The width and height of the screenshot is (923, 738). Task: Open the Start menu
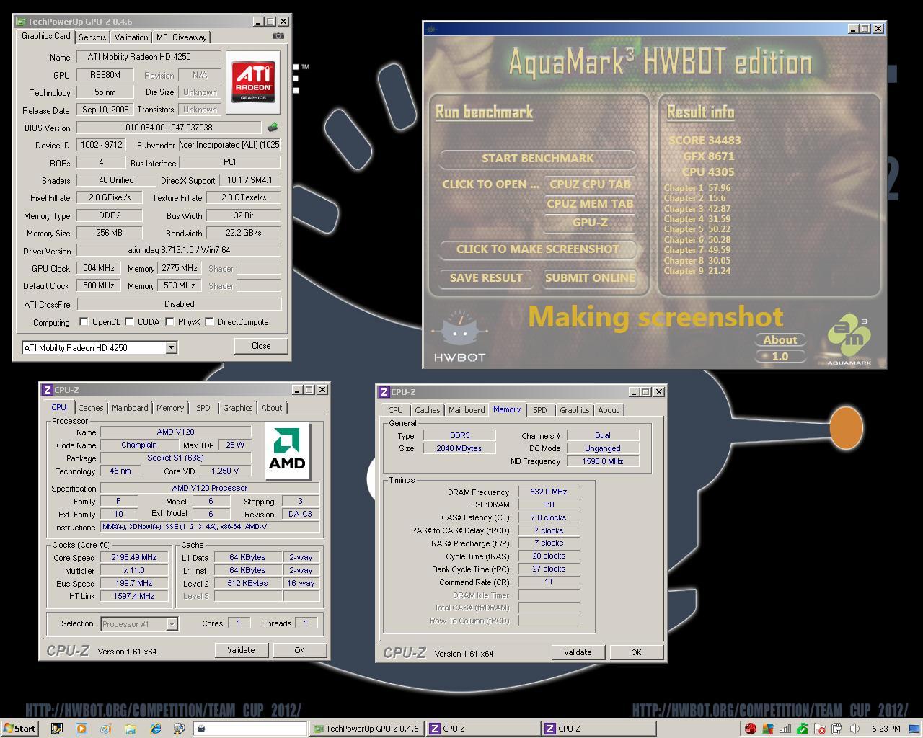[x=19, y=729]
